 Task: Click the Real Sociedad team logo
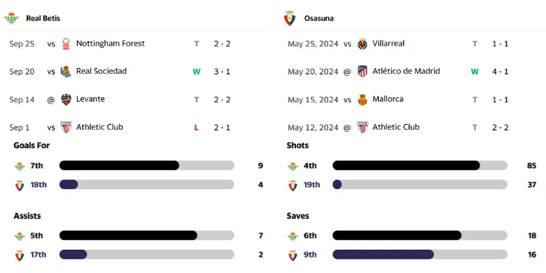pyautogui.click(x=66, y=72)
